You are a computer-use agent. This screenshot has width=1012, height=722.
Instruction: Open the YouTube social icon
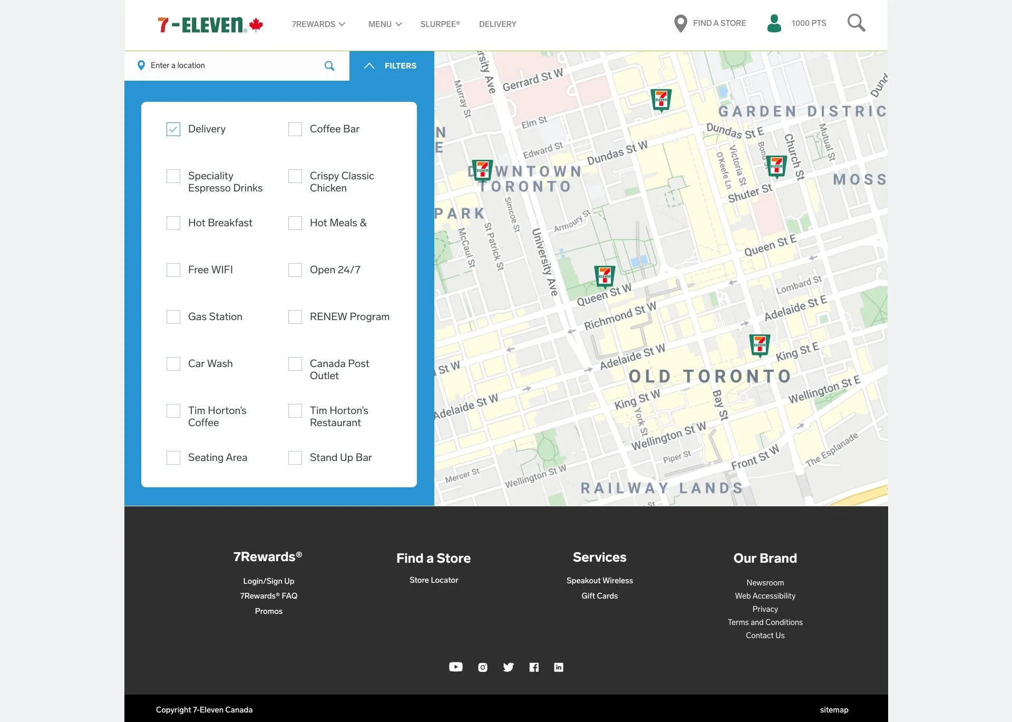pyautogui.click(x=456, y=667)
